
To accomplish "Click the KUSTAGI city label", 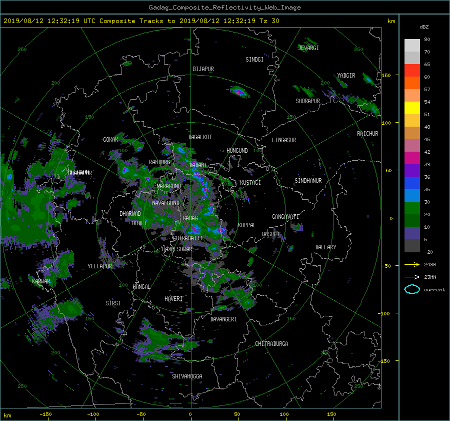I will (x=250, y=183).
